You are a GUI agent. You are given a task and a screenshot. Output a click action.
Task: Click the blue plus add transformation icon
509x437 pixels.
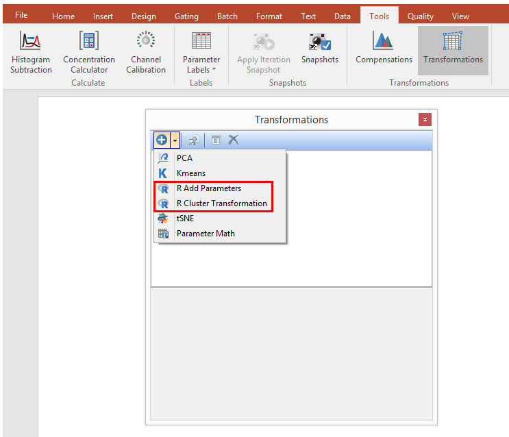162,140
